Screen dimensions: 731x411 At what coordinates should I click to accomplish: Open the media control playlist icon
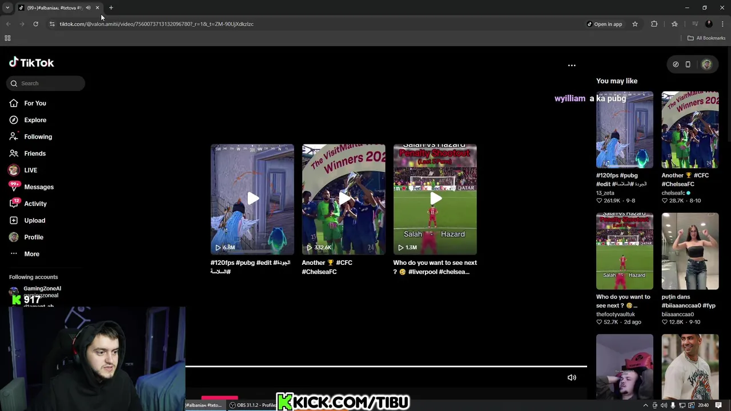pos(695,24)
